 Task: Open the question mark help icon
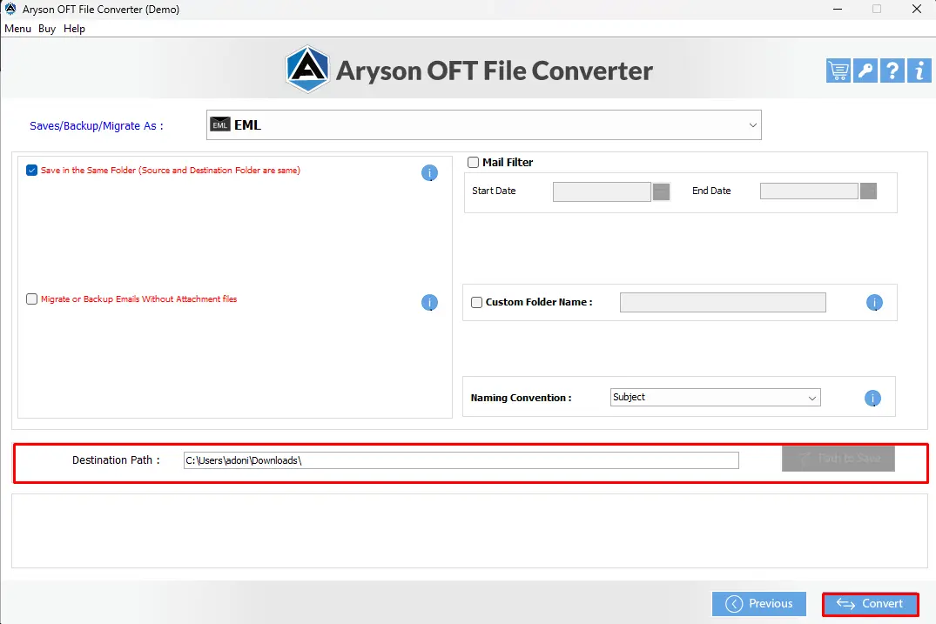pos(892,71)
